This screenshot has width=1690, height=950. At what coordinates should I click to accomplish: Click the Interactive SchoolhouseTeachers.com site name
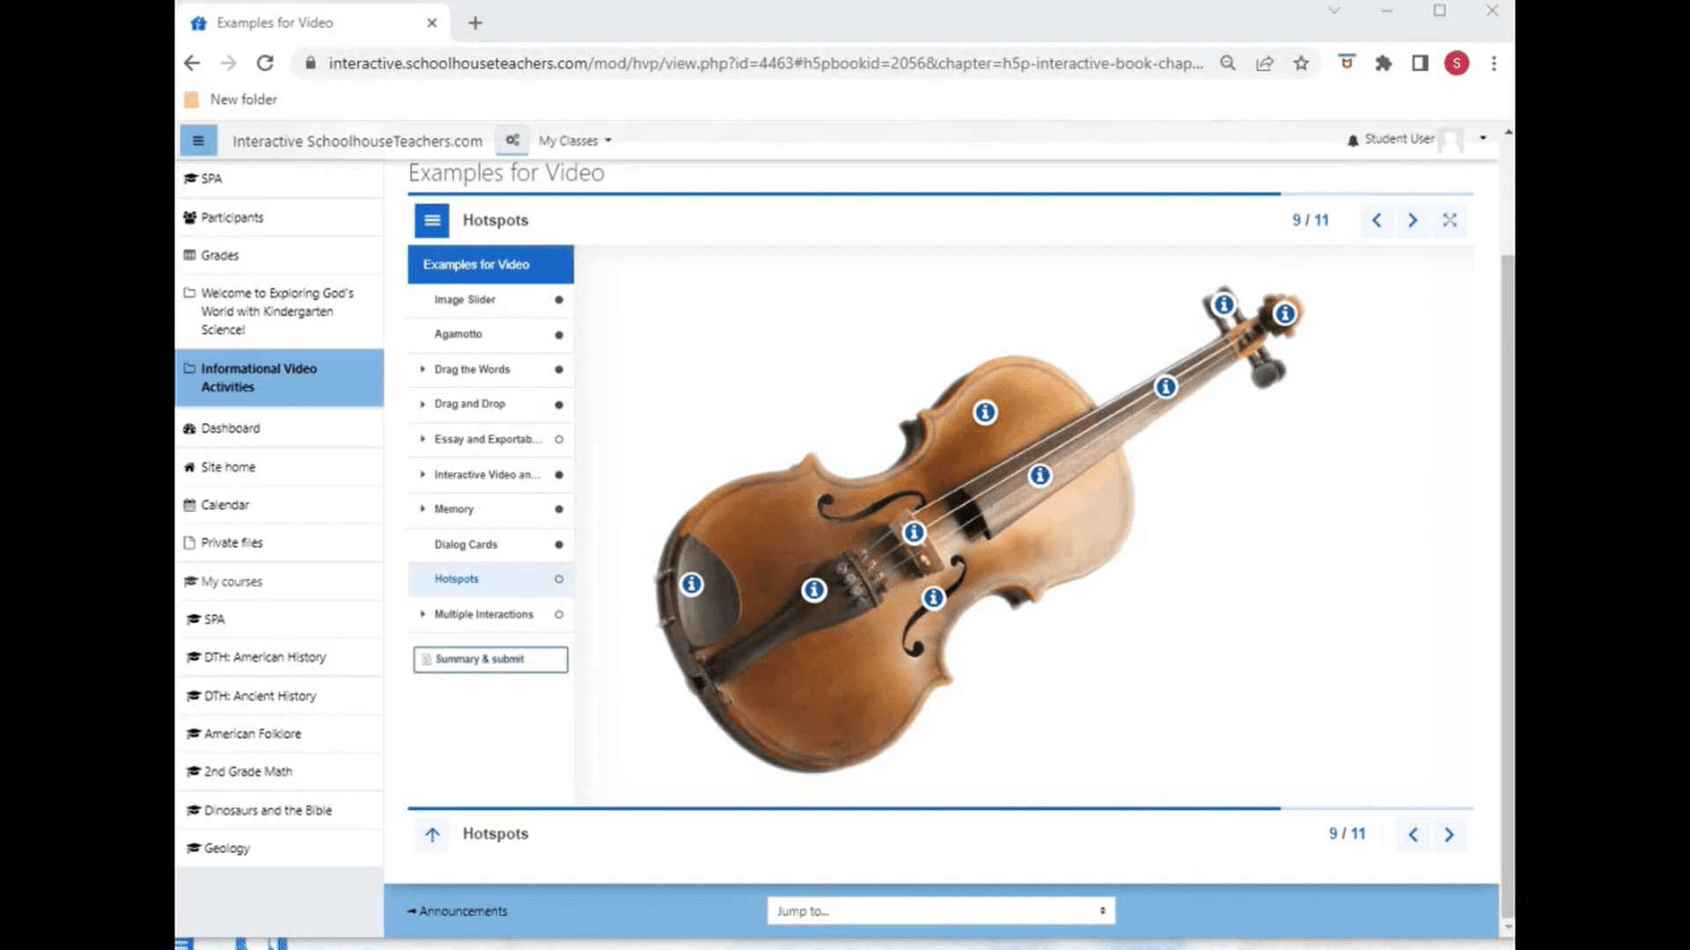tap(357, 141)
